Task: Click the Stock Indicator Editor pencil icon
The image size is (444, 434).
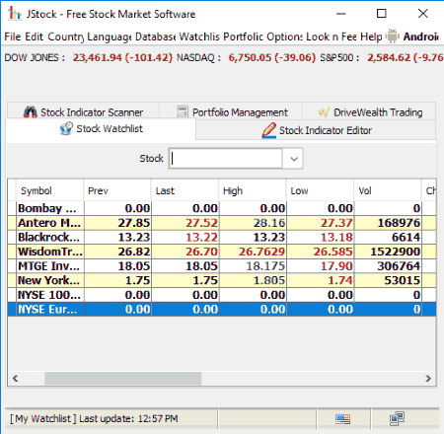Action: click(268, 130)
